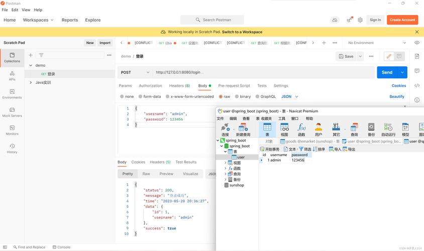Click the request URL input field
Screen dimensions: 424x251
point(264,72)
